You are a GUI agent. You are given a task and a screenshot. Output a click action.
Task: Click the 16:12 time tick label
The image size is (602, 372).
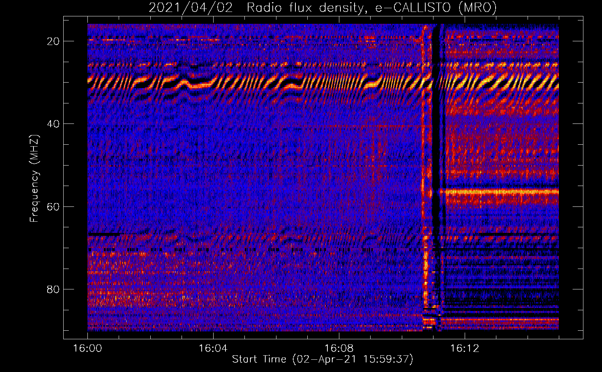[x=465, y=348]
